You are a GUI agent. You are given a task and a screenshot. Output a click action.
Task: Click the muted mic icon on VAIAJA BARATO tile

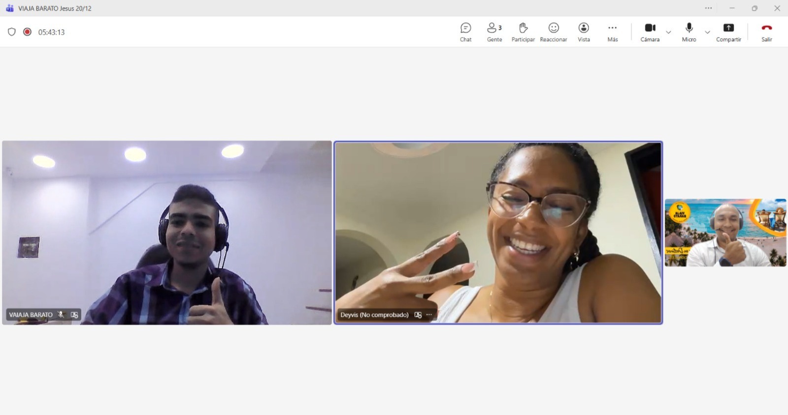[x=61, y=315]
